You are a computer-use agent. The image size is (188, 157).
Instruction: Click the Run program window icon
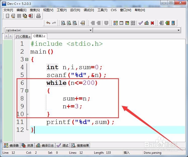(x=121, y=23)
